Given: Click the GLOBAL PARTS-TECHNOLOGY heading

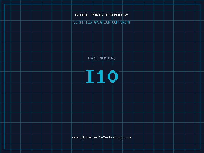Looking at the screenshot, I should [x=102, y=15].
